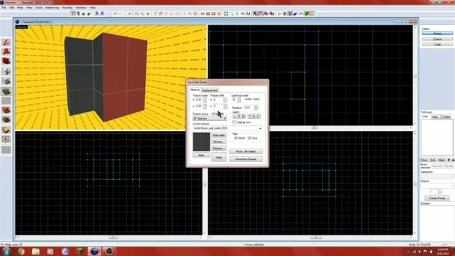Click the Group toolbar icon

pos(137,14)
